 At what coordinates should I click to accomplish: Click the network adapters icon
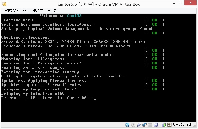(x=144, y=125)
